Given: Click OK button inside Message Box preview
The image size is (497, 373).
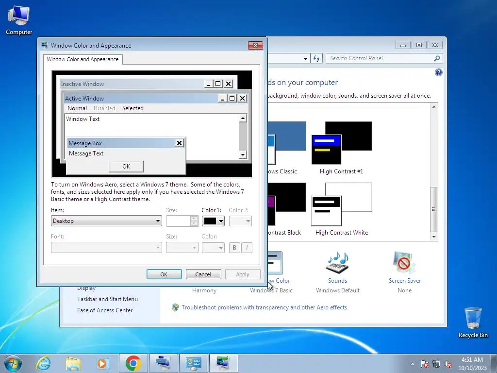Looking at the screenshot, I should [x=126, y=166].
